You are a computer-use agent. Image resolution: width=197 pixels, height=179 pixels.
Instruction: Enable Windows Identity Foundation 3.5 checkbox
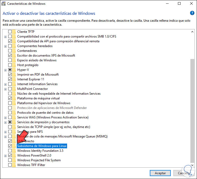pos(10,150)
